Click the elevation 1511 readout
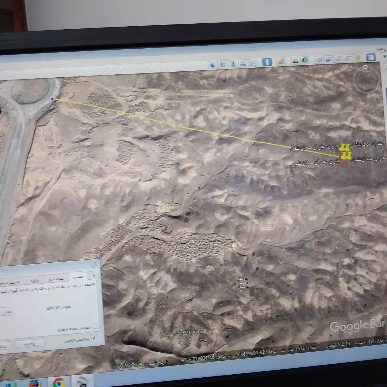The image size is (387, 387). pos(300,349)
